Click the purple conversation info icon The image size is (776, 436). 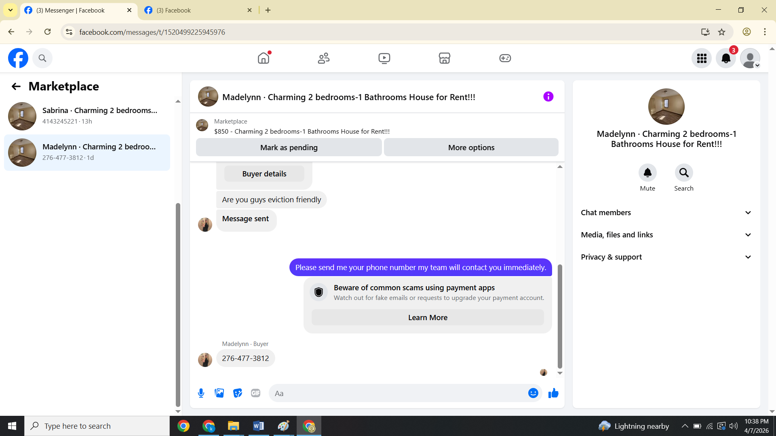click(548, 96)
